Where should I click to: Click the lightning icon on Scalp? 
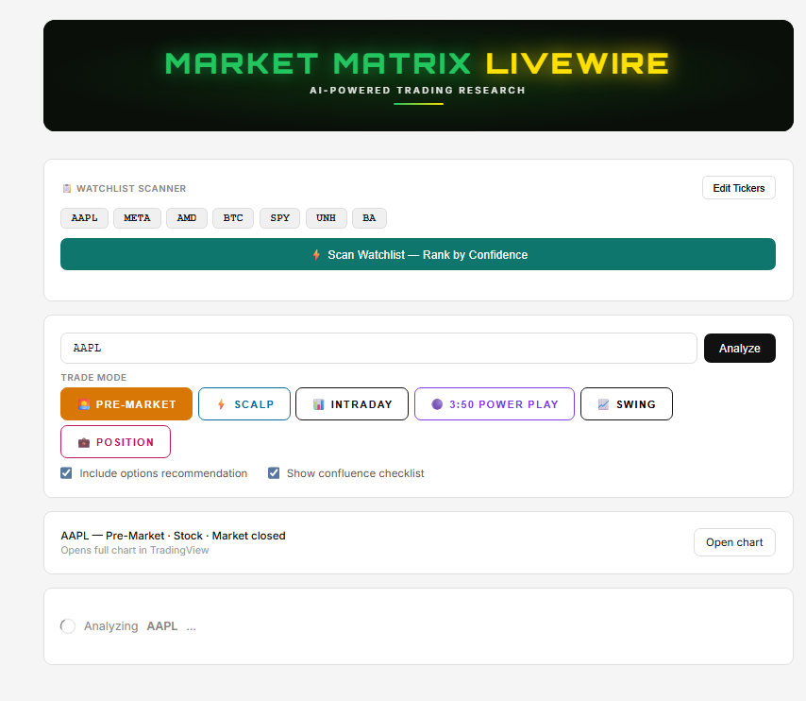click(221, 404)
